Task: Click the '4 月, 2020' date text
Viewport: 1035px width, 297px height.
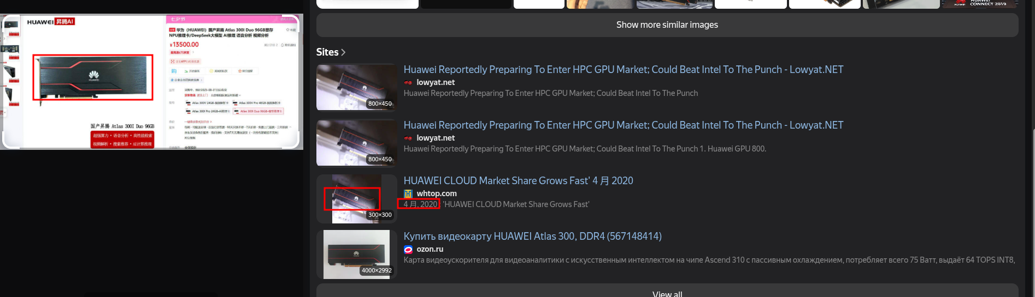Action: pos(420,204)
